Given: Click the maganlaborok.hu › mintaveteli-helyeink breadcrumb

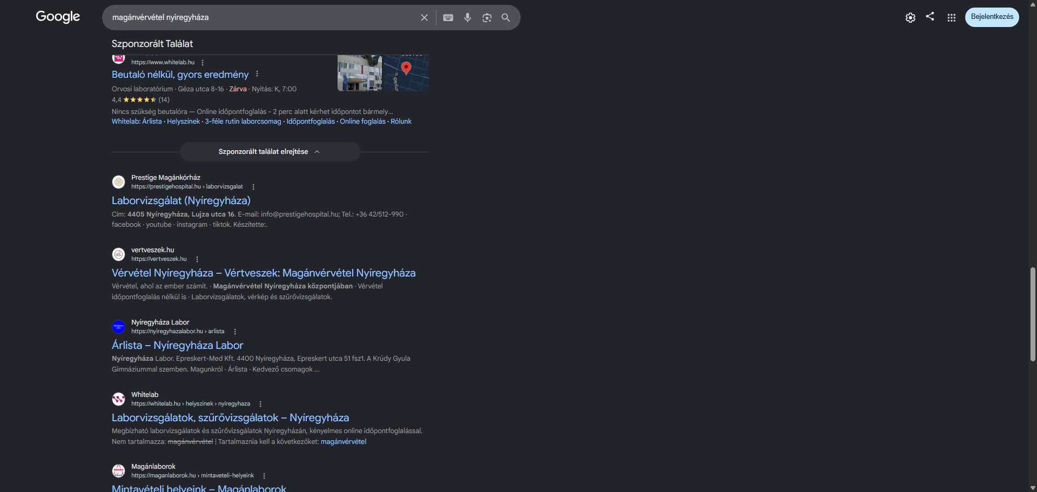Looking at the screenshot, I should tap(192, 476).
